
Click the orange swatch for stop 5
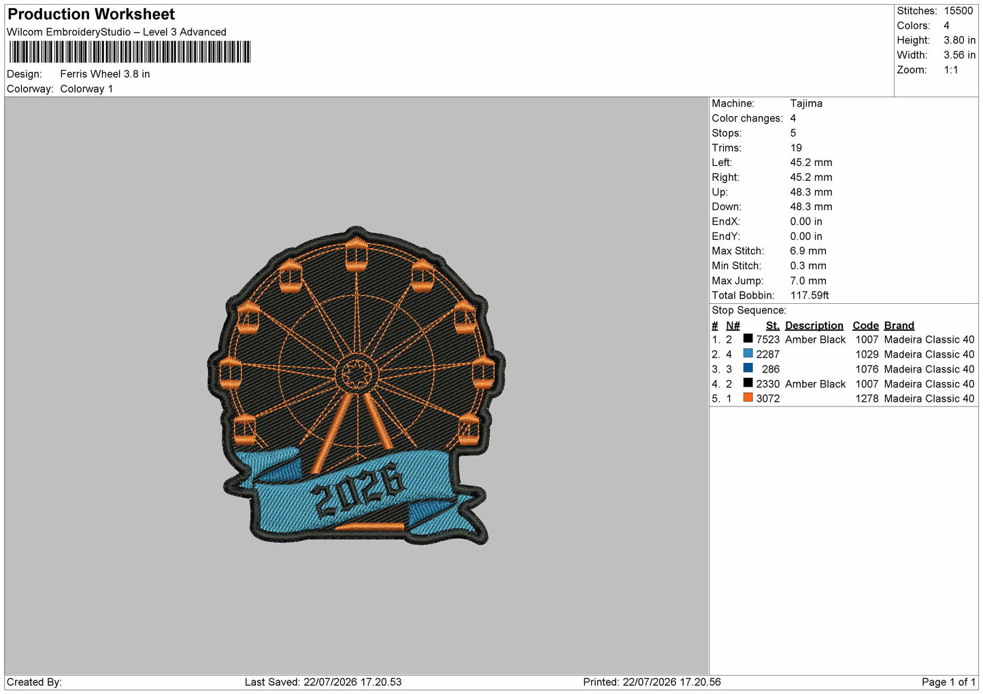(x=748, y=398)
